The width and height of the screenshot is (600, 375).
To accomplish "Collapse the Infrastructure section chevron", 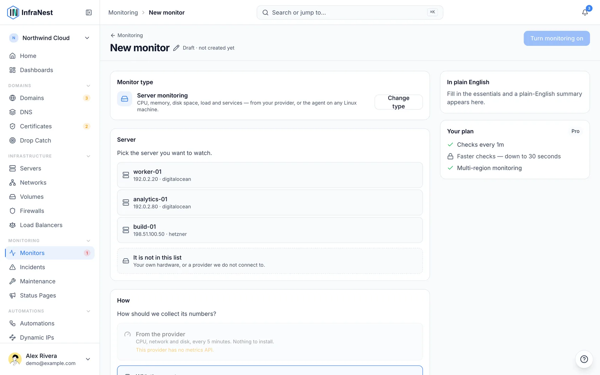I will 88,156.
